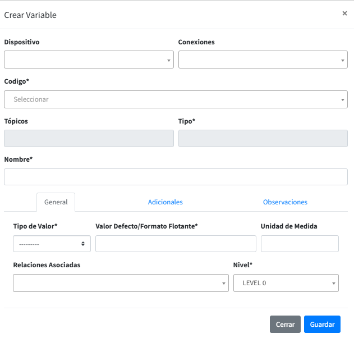Image resolution: width=354 pixels, height=347 pixels.
Task: Click the Guardar button
Action: [x=322, y=325]
